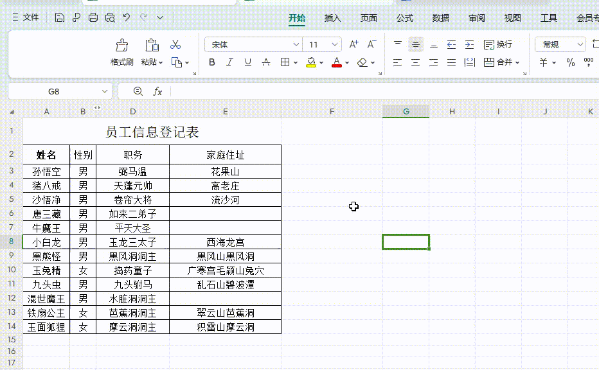Toggle Bold formatting
Image resolution: width=599 pixels, height=370 pixels.
point(212,62)
